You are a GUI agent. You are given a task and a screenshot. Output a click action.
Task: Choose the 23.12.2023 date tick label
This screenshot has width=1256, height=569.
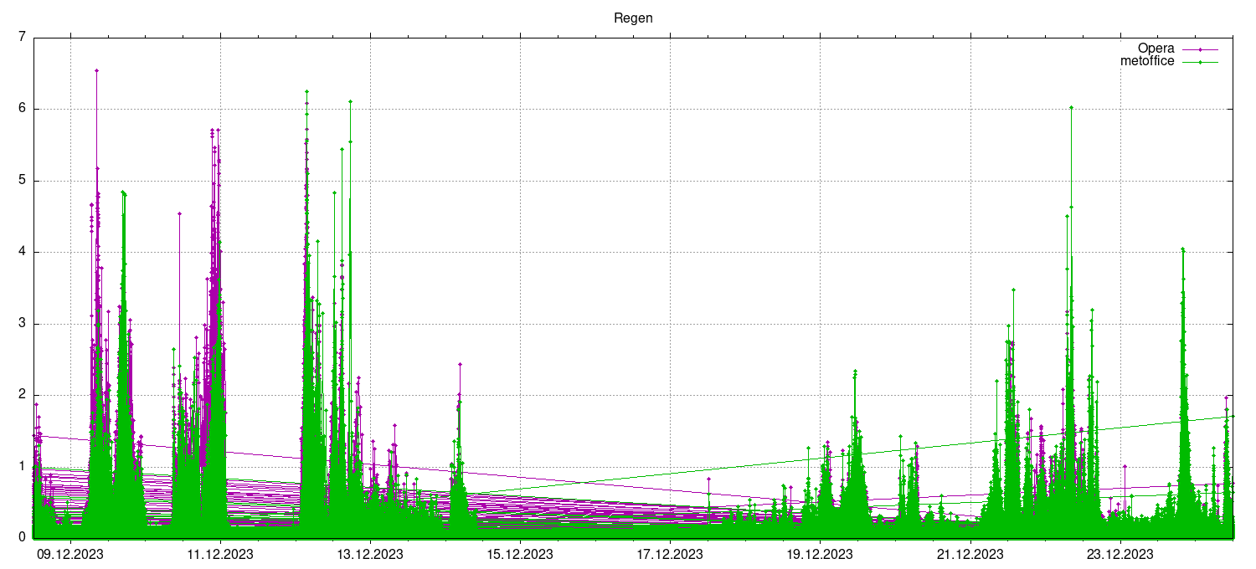click(x=1120, y=553)
